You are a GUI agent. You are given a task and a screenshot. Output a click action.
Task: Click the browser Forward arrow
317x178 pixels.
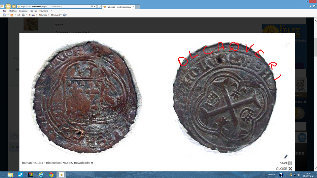(14, 7)
